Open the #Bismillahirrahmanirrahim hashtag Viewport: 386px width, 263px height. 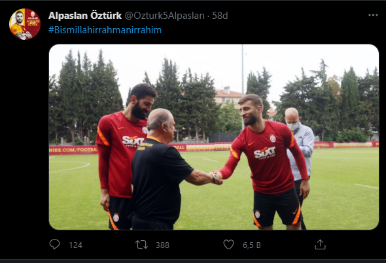point(105,30)
